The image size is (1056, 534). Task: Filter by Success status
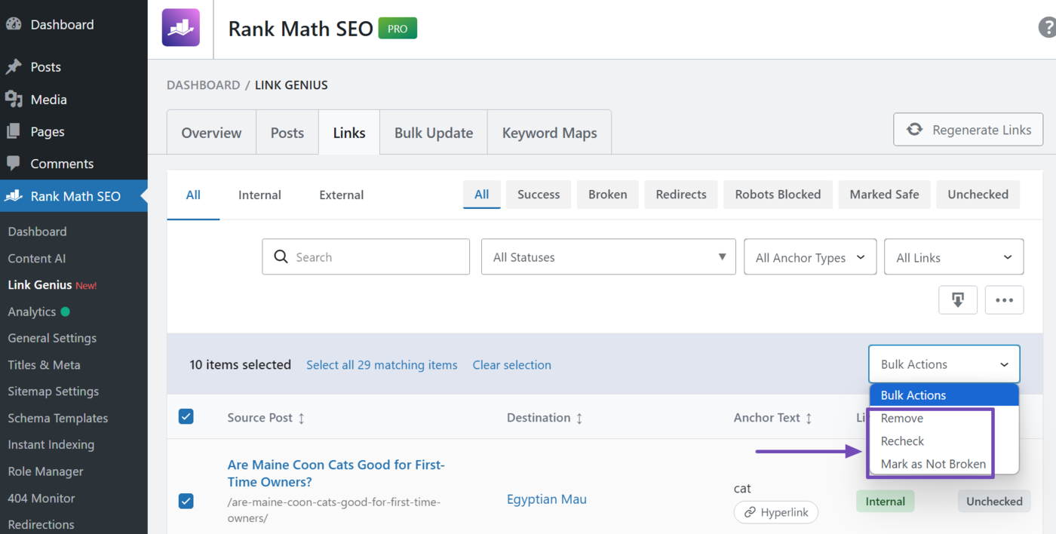coord(539,194)
